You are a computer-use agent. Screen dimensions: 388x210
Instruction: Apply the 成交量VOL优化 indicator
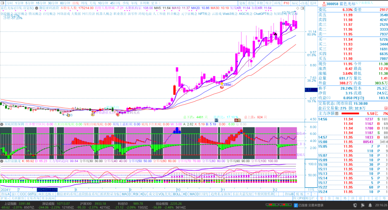[x=160, y=194]
